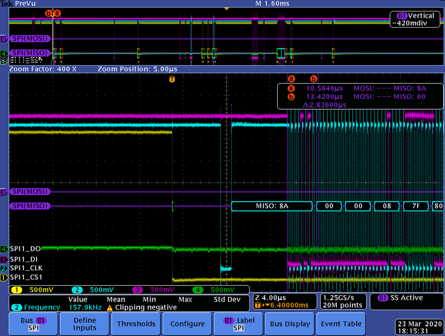Viewport: 445px width, 336px height.
Task: Toggle Channel 3 display off
Action: pos(138,290)
